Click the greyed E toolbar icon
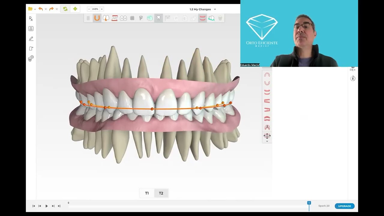The height and width of the screenshot is (216, 384). [x=185, y=19]
